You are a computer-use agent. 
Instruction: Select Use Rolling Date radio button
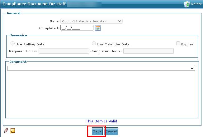[12, 43]
